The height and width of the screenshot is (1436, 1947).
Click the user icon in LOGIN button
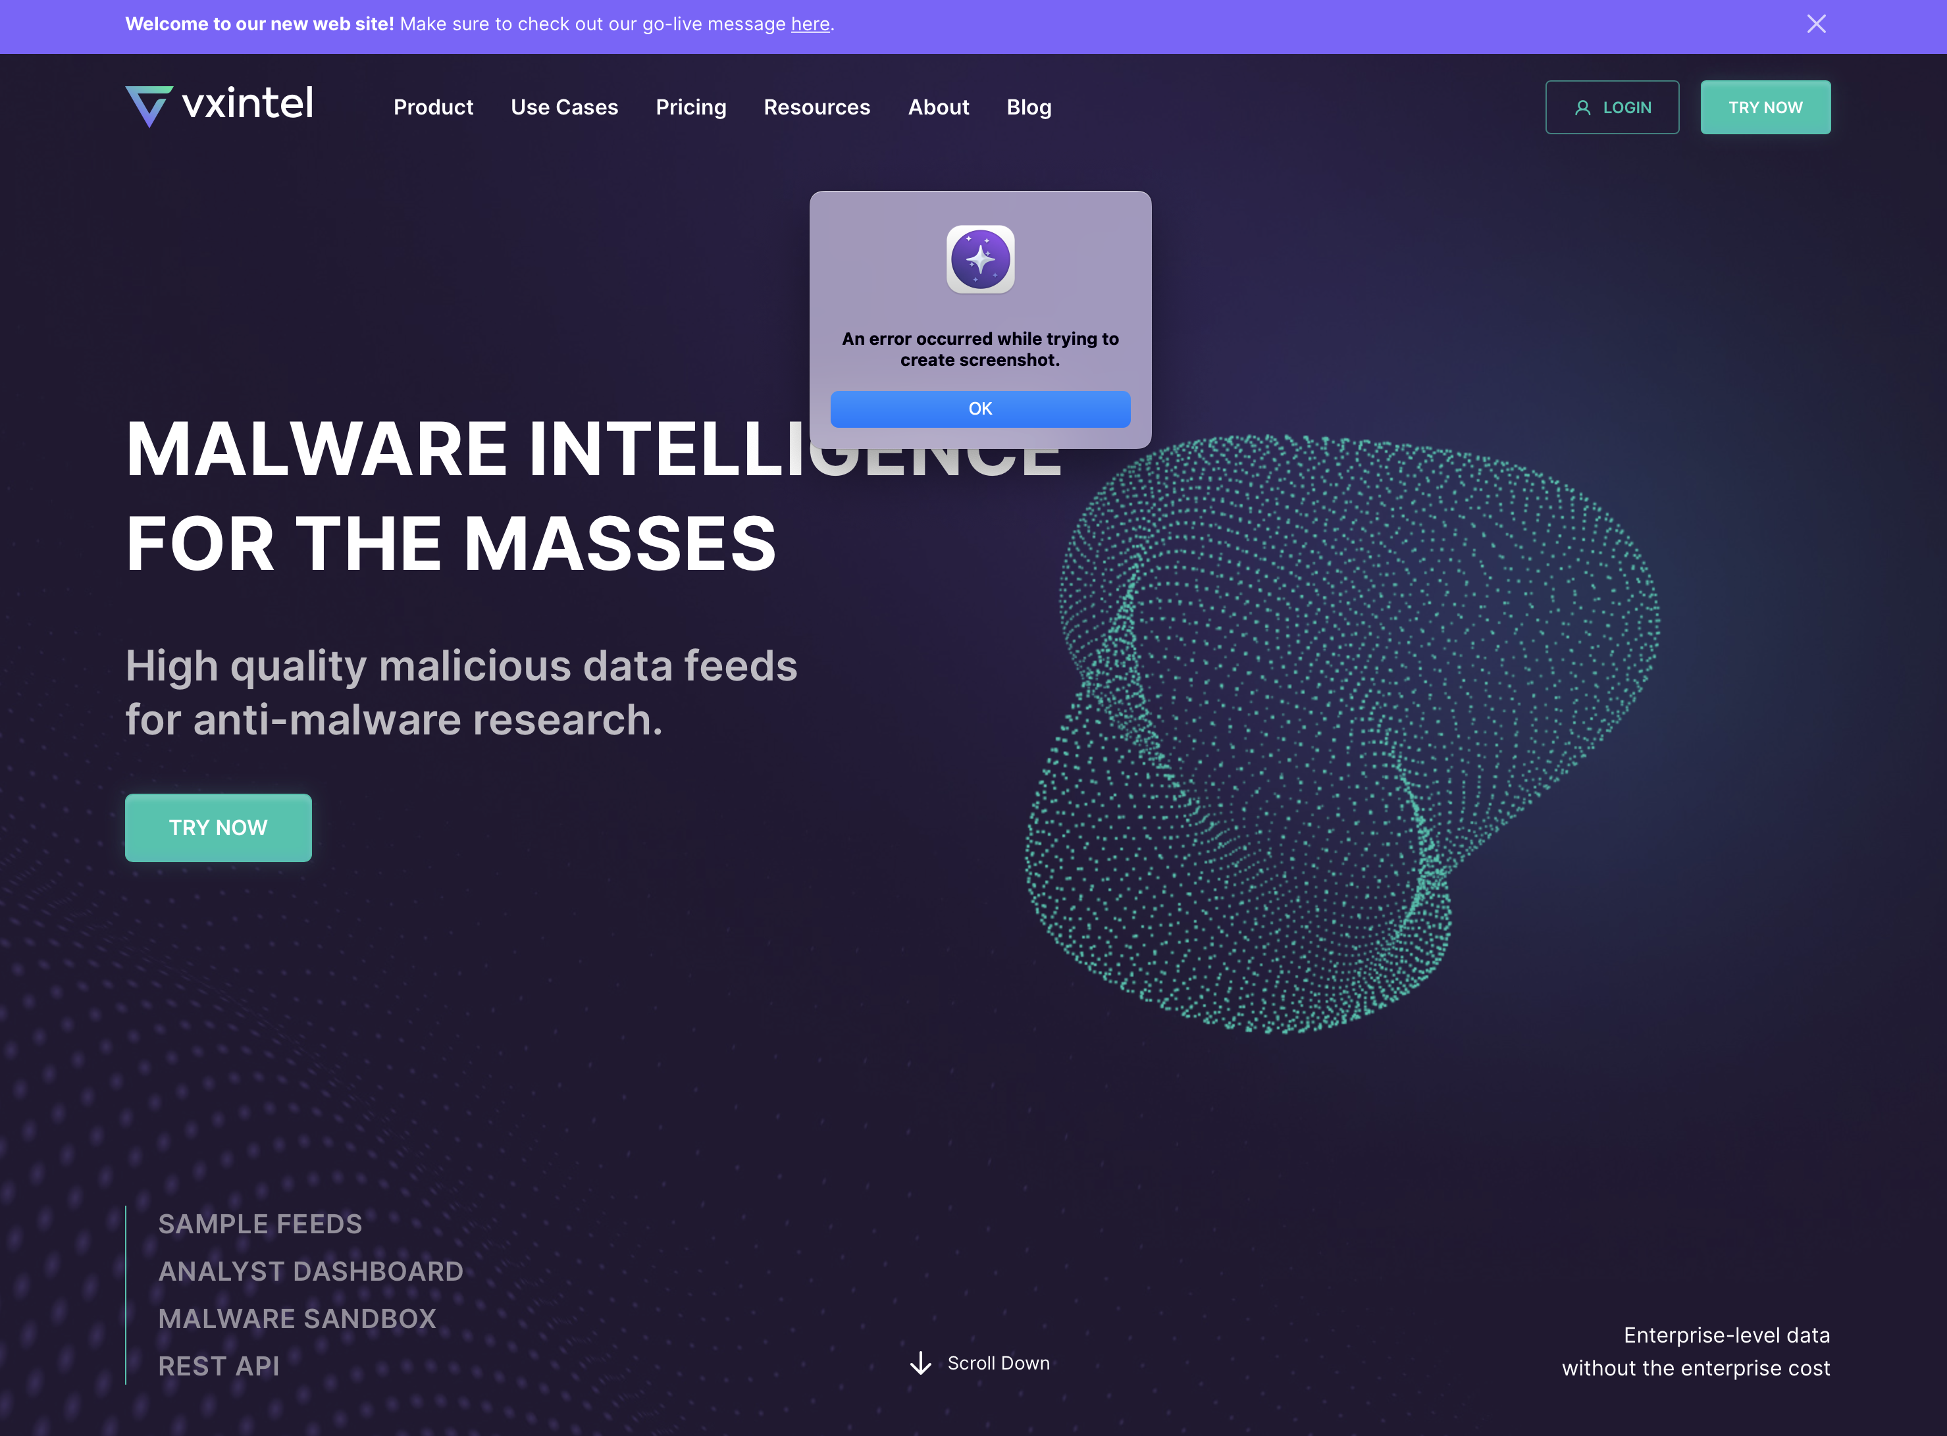1583,108
